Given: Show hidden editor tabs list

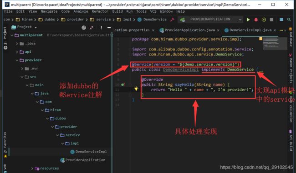Looking at the screenshot, I should click(x=282, y=30).
